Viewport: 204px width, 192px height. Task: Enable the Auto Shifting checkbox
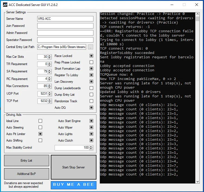click(x=40, y=140)
